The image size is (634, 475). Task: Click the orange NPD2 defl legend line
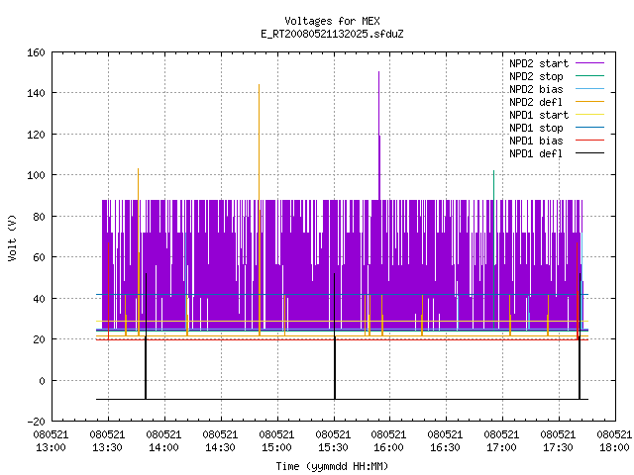[590, 101]
